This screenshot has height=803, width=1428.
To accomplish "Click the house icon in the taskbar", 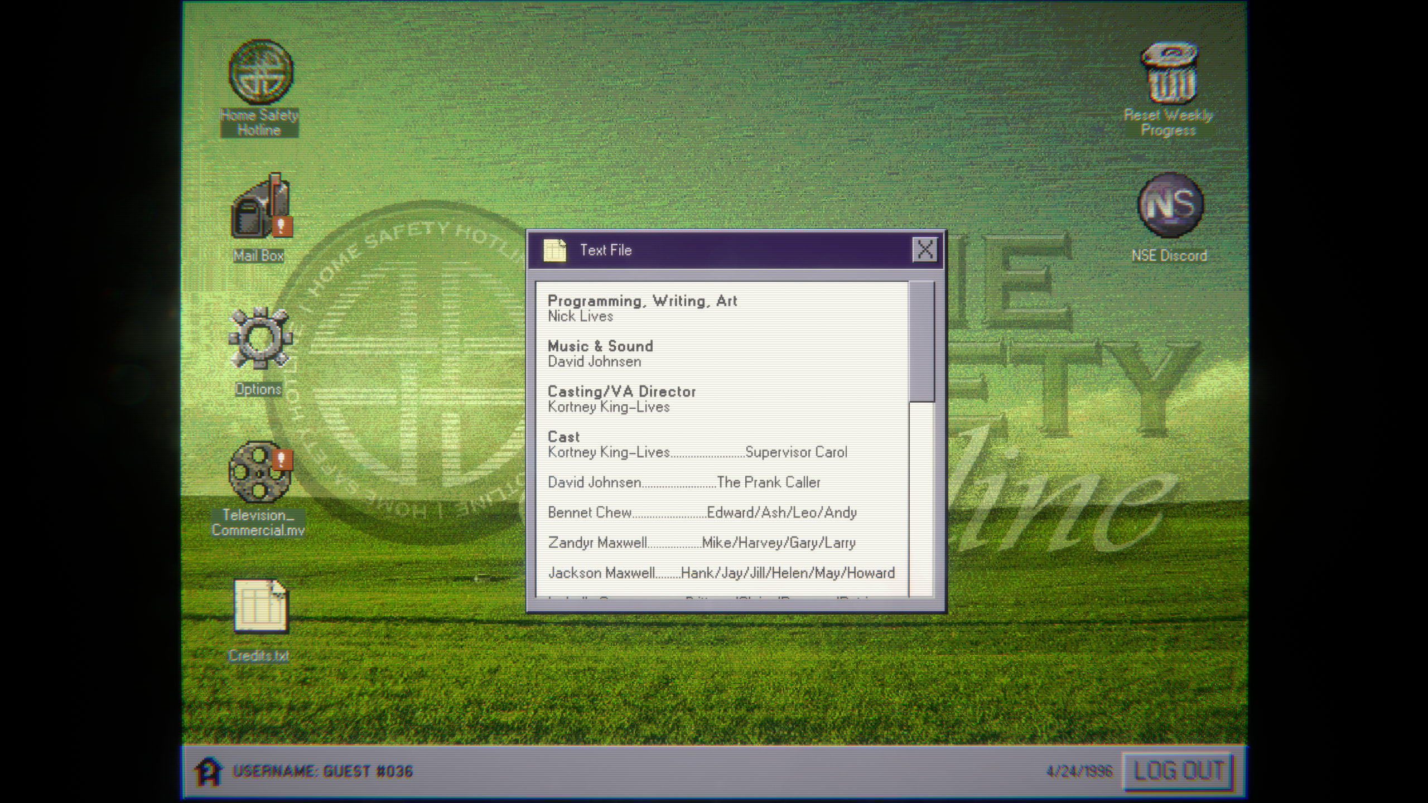I will [x=208, y=772].
